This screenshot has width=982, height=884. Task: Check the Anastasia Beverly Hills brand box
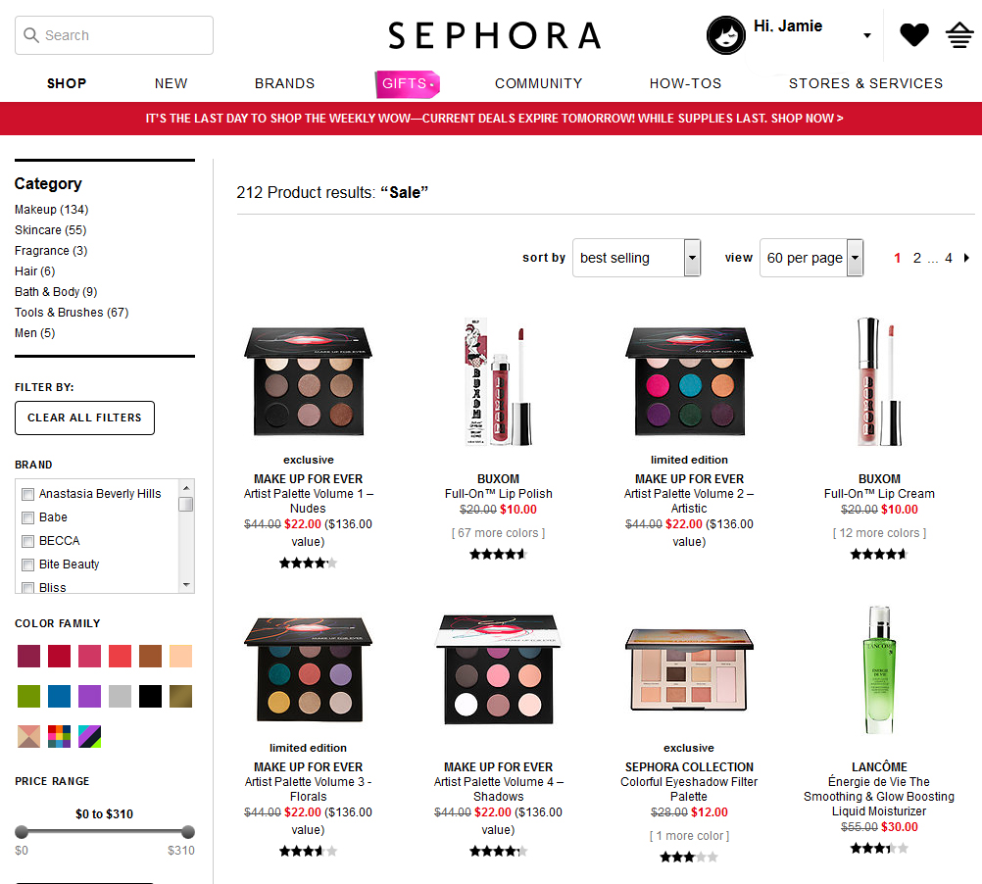27,494
